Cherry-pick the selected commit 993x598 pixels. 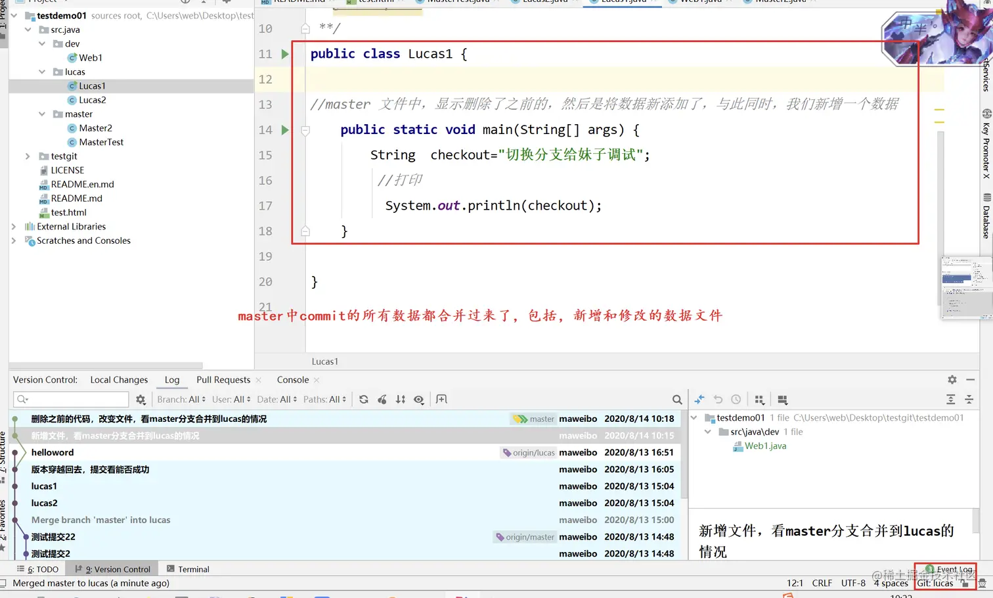tap(382, 400)
